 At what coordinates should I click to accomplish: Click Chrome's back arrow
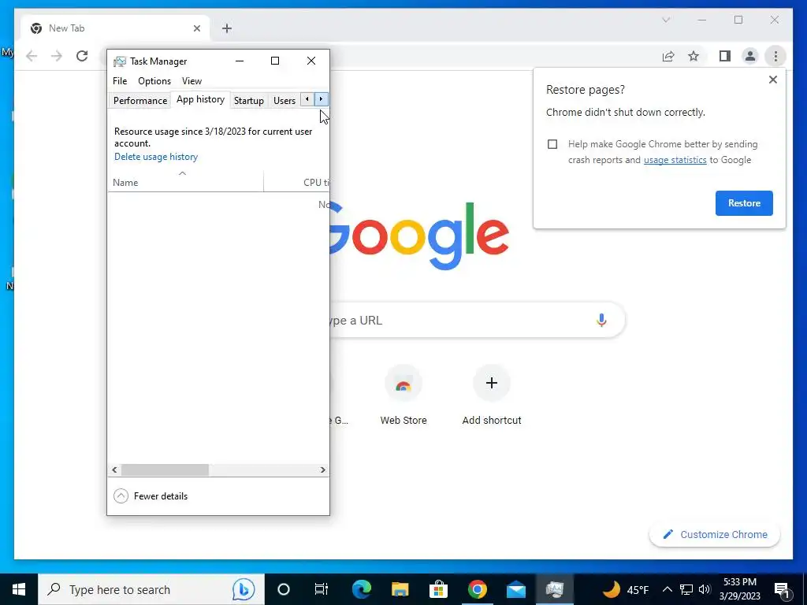pos(32,56)
